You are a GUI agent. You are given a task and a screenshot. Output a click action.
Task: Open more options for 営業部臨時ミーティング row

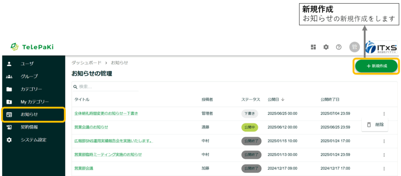[384, 155]
